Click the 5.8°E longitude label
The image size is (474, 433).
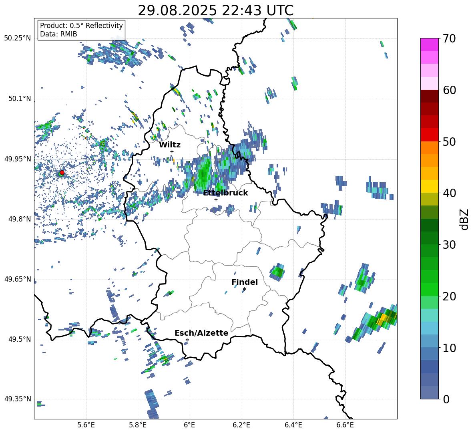(138, 425)
